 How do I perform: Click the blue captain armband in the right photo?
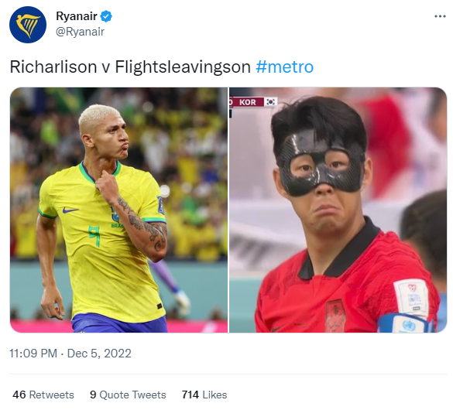click(x=407, y=323)
